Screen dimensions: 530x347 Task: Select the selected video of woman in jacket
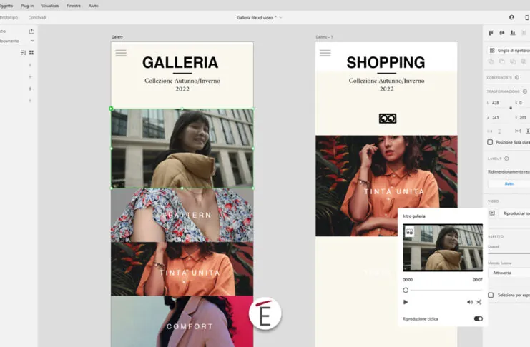coord(182,149)
